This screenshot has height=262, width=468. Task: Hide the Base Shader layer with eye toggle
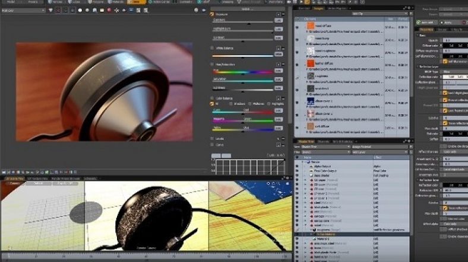click(297, 175)
